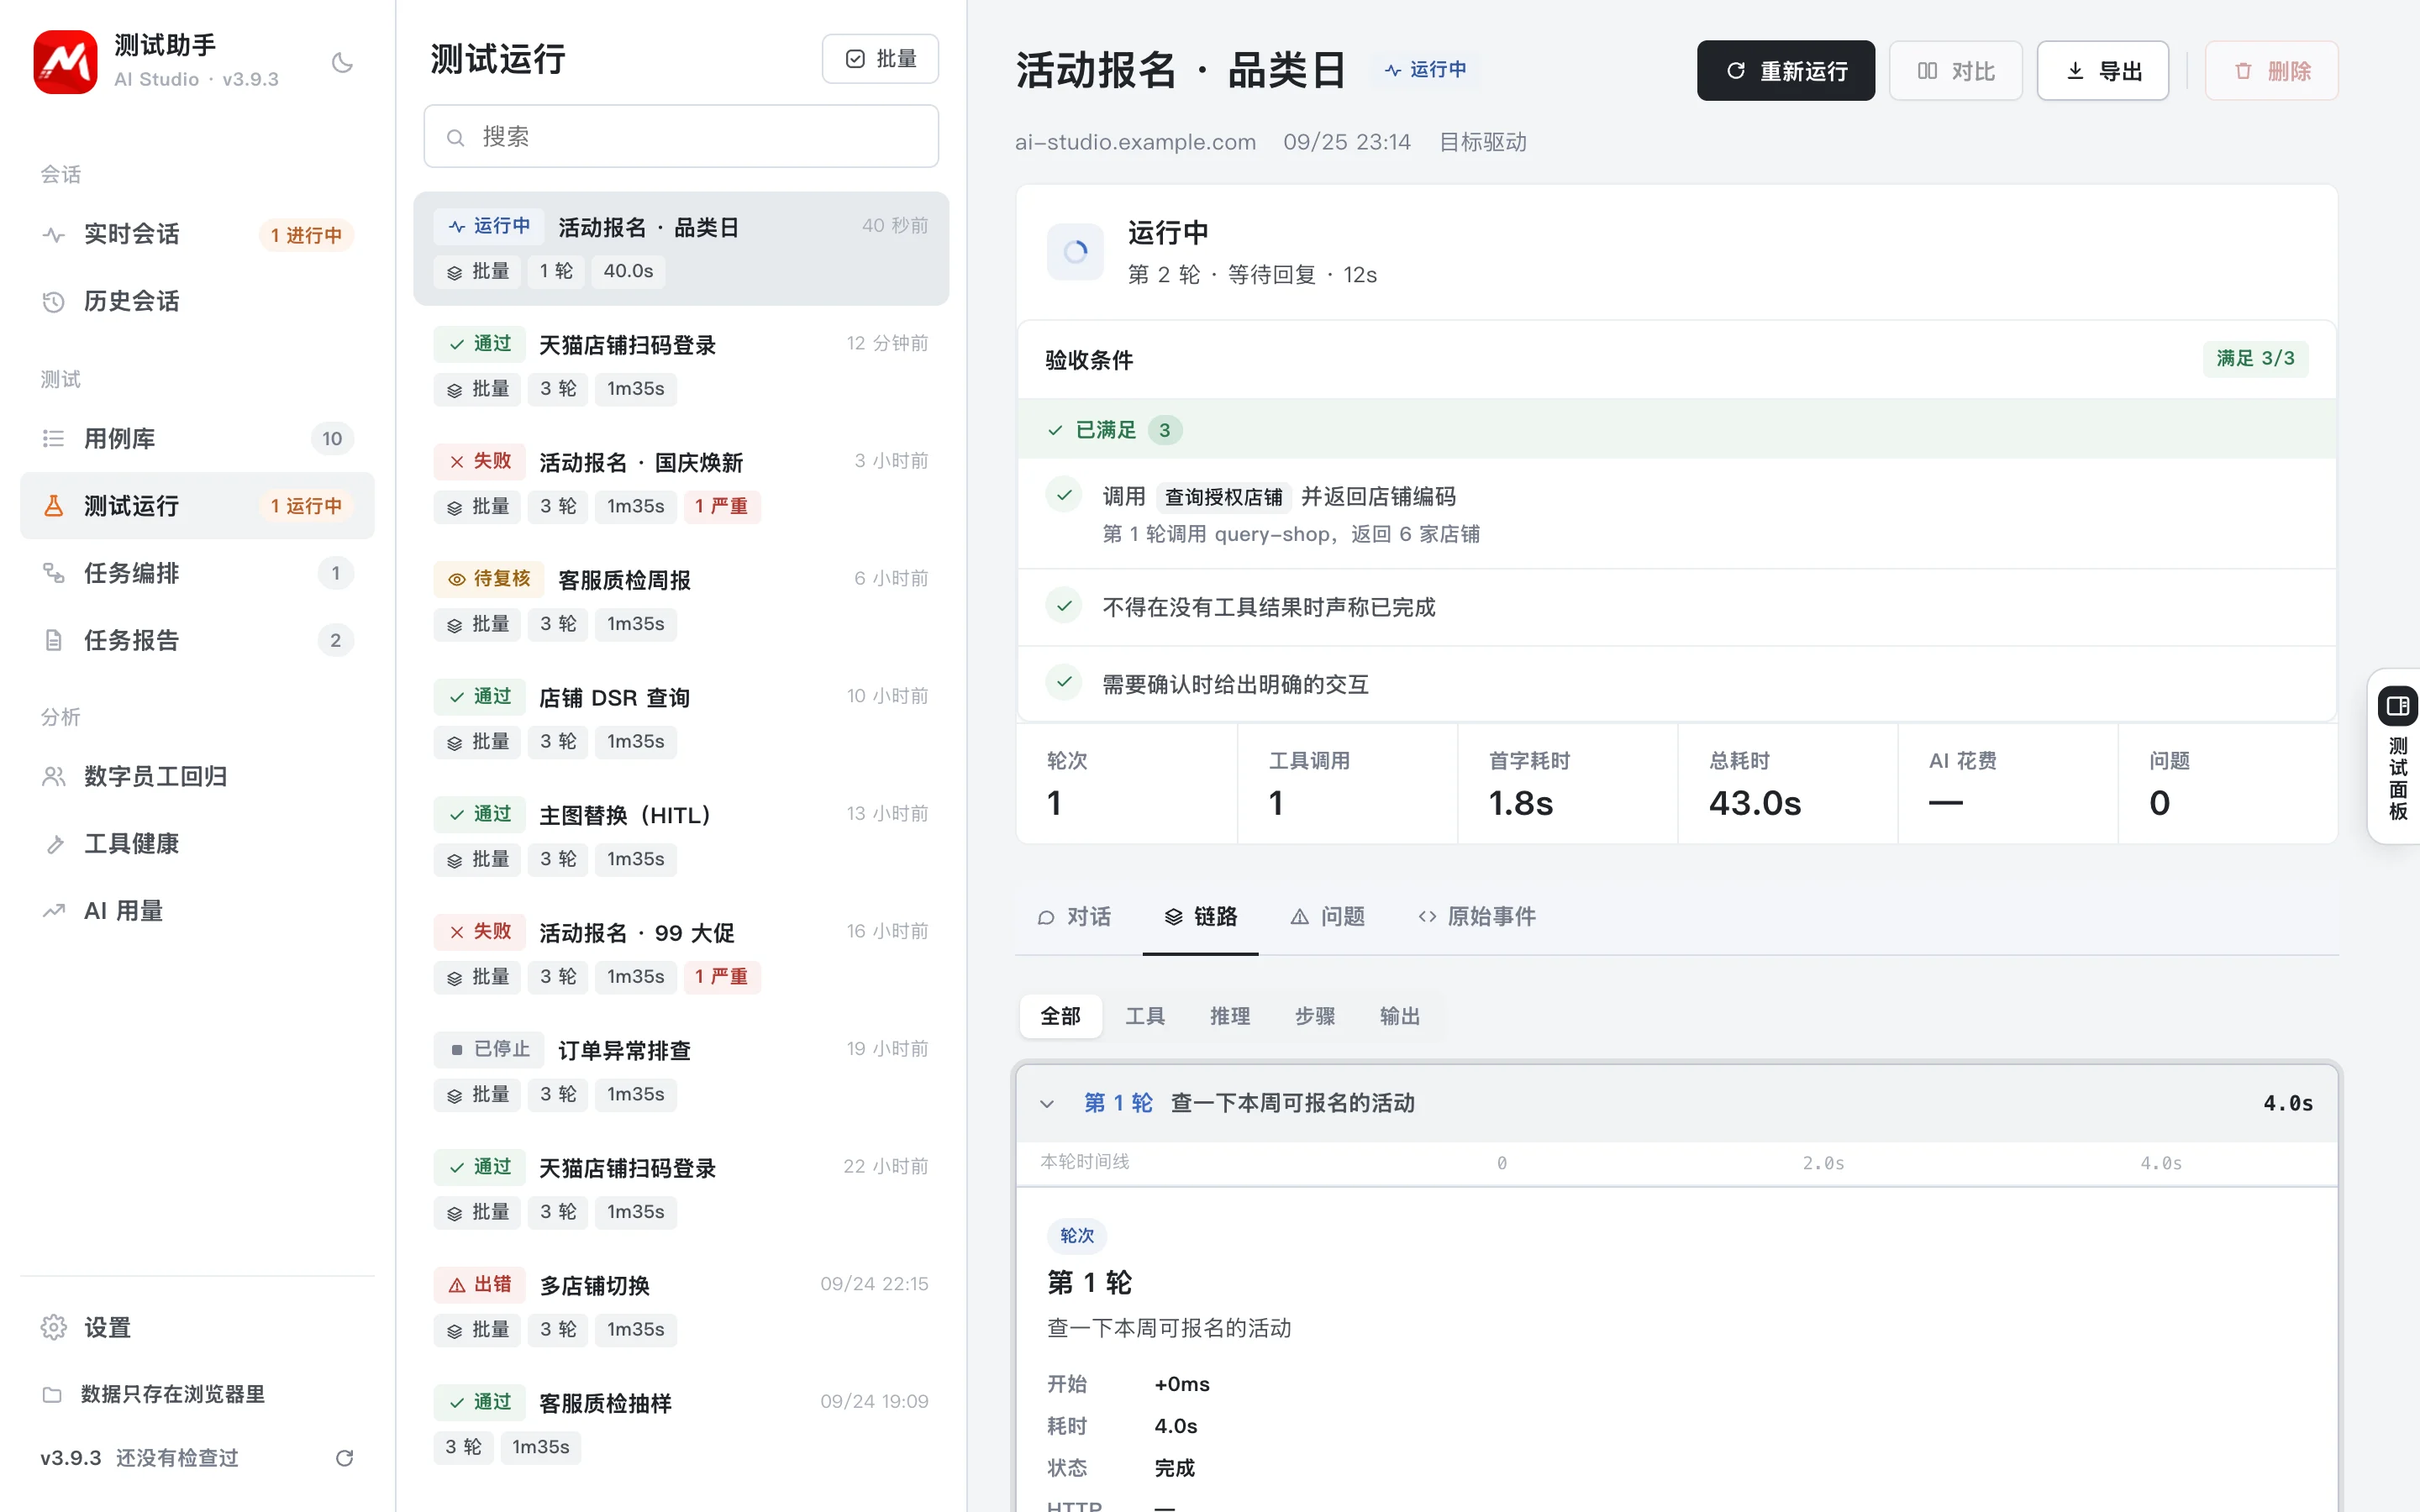Click the 历史会话 clock icon
This screenshot has width=2420, height=1512.
[x=54, y=301]
